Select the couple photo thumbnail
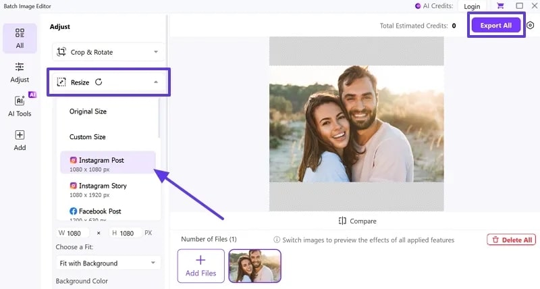 (x=255, y=266)
